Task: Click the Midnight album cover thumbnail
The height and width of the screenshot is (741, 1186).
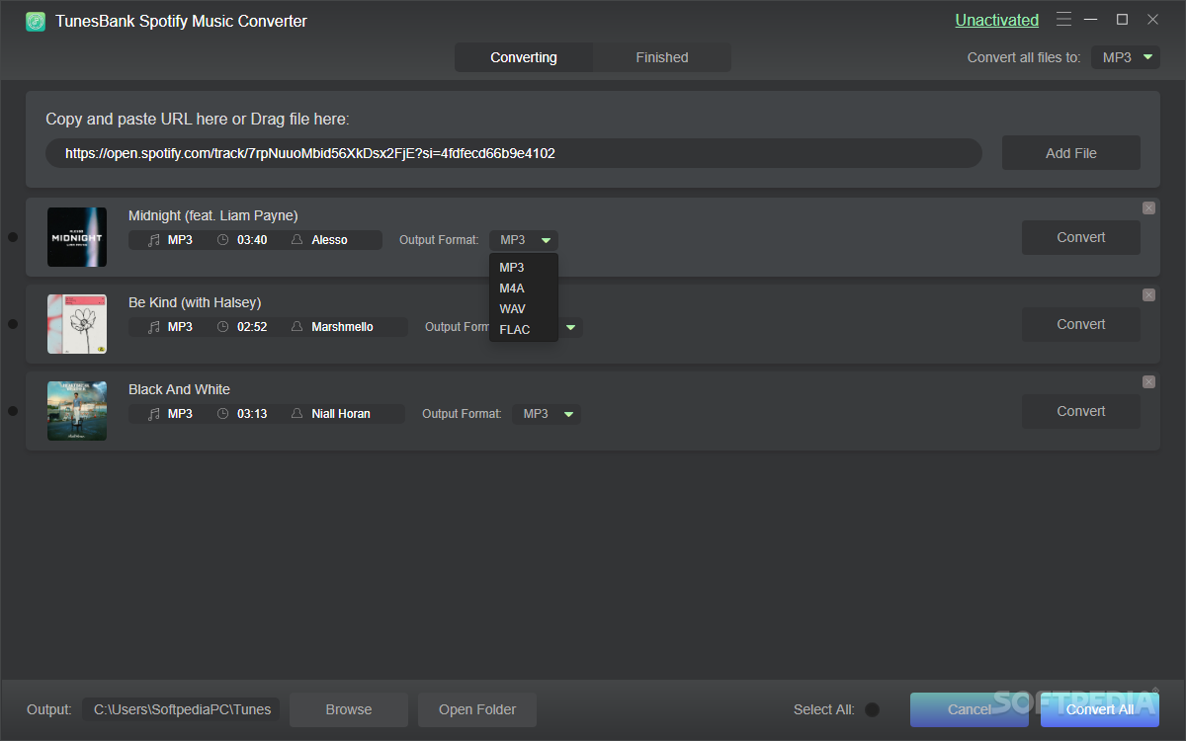Action: [77, 237]
